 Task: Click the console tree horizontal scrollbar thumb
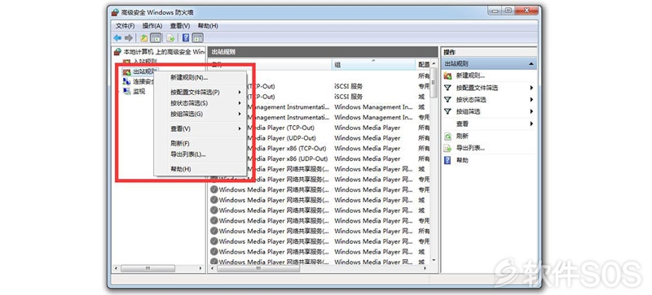tap(148, 268)
